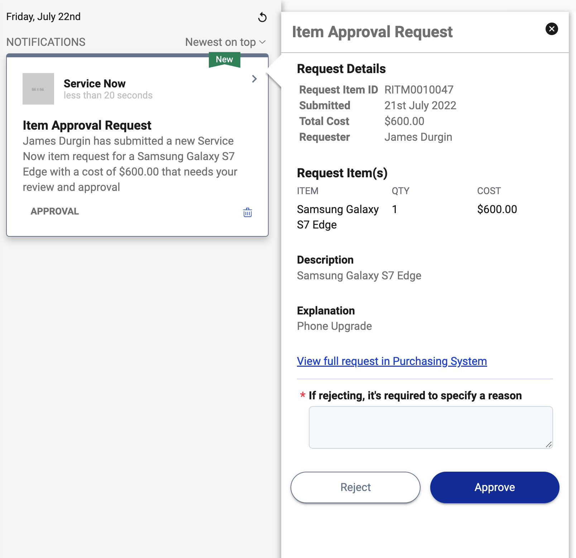The image size is (576, 558).
Task: Click the Approve button
Action: tap(495, 487)
